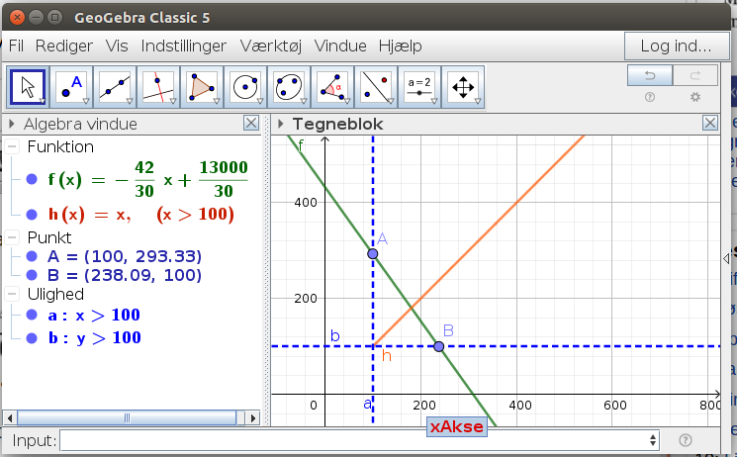The image size is (737, 457).
Task: Collapse the Punkt group
Action: [12, 237]
